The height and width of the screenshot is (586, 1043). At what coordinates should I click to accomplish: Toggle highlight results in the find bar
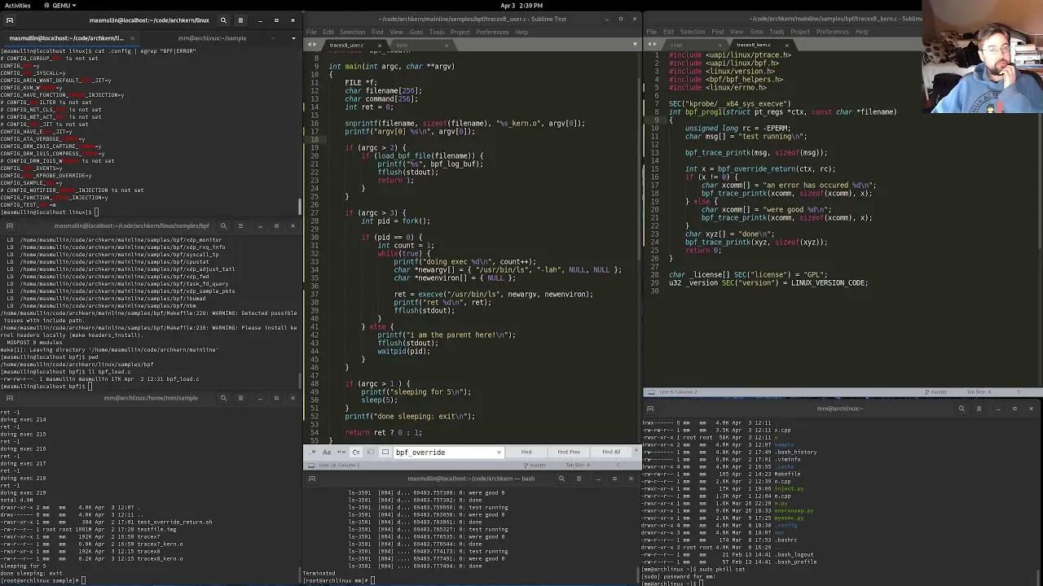(x=385, y=452)
